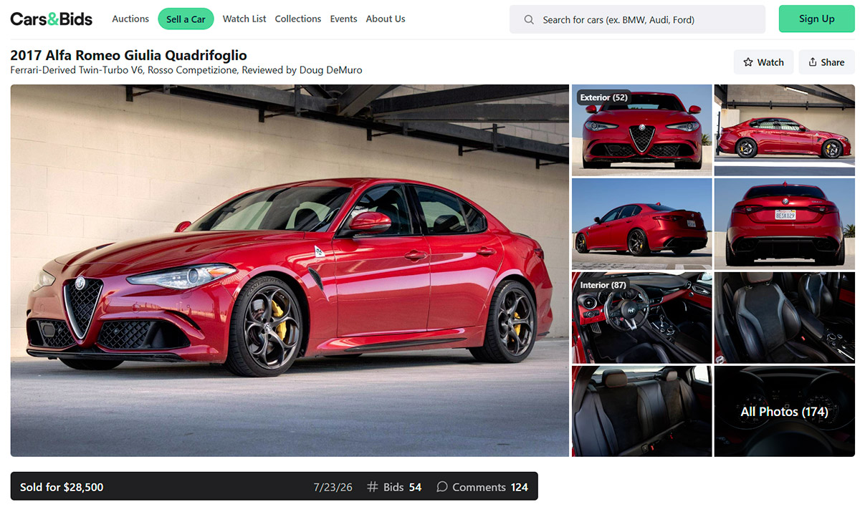Open the rear view license plate thumbnail
The height and width of the screenshot is (507, 860).
click(785, 224)
